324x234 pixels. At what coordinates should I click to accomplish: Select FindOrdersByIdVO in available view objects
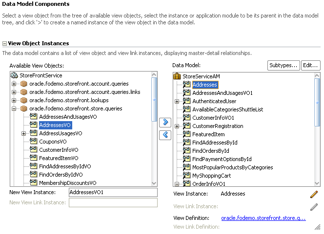61,175
